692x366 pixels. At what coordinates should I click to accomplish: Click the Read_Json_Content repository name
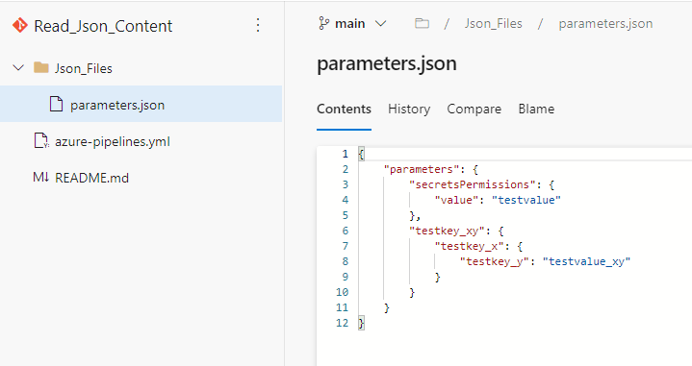(103, 26)
